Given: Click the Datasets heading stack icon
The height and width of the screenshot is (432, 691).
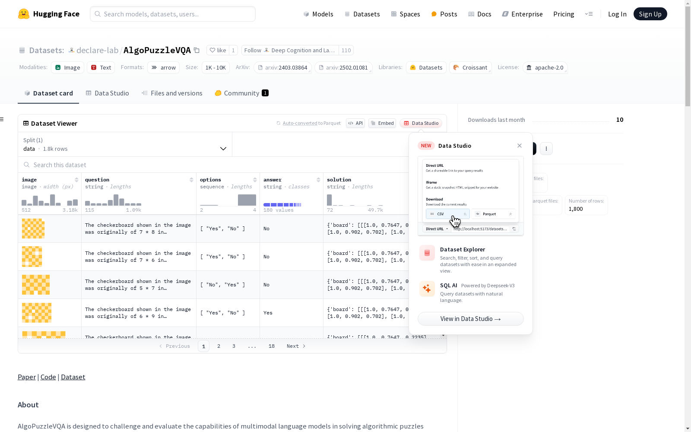Looking at the screenshot, I should point(22,51).
